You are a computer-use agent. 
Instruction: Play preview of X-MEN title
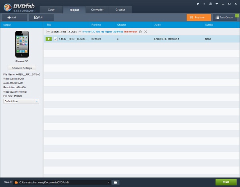pyautogui.click(x=49, y=39)
